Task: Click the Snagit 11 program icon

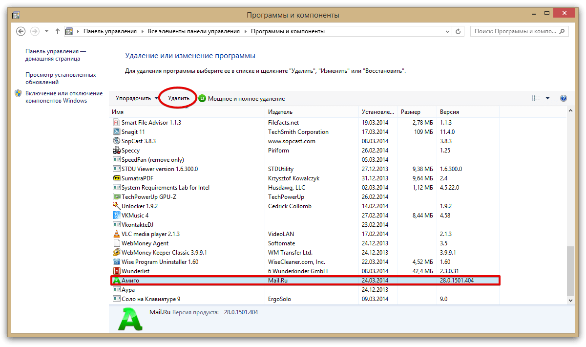Action: [x=116, y=132]
